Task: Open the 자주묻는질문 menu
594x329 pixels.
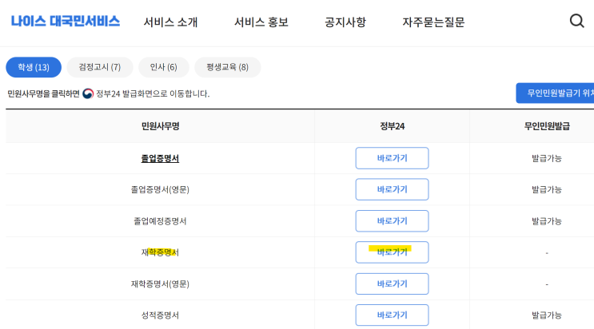Action: point(433,22)
